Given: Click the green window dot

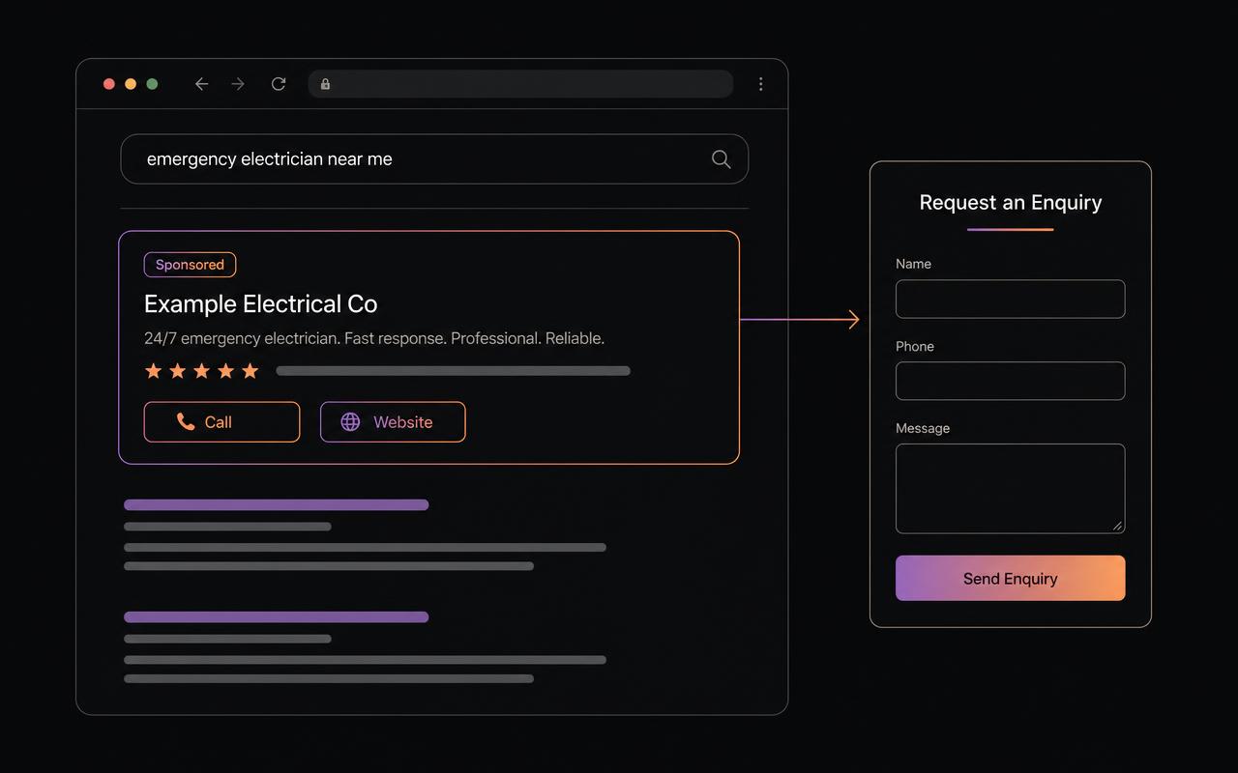Looking at the screenshot, I should (152, 84).
